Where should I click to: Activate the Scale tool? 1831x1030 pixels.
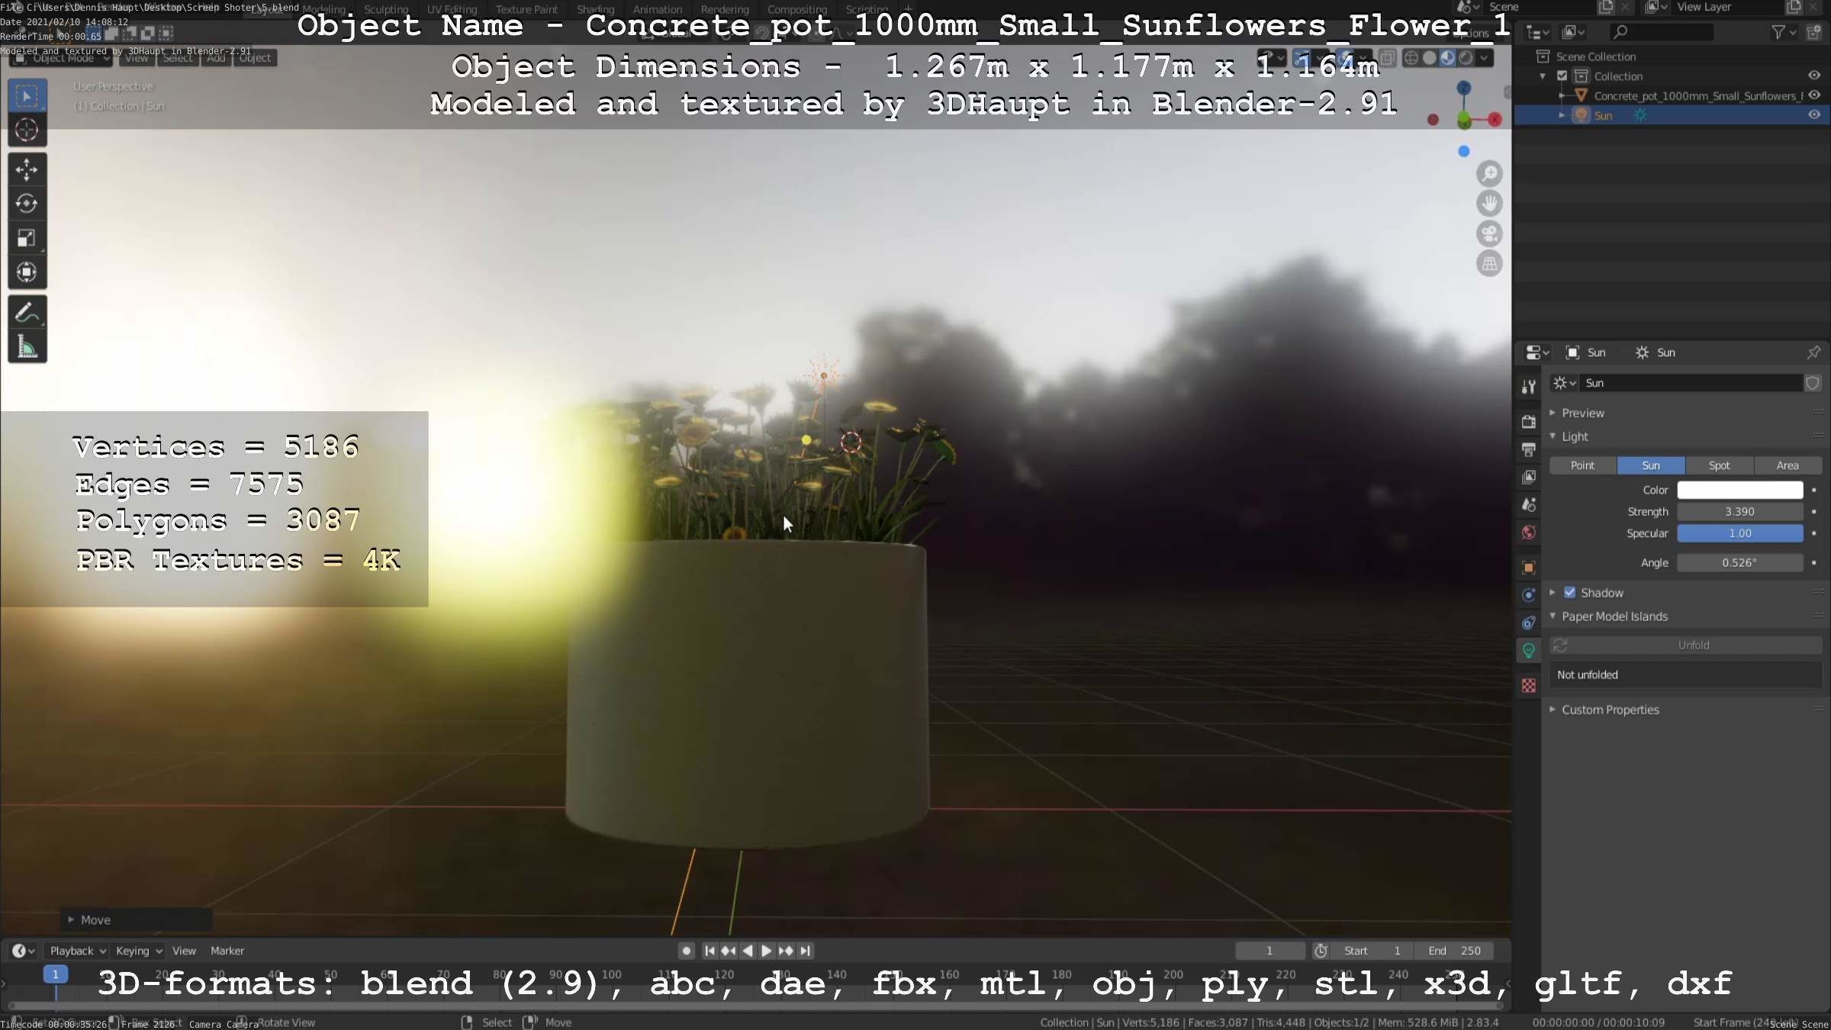click(27, 238)
